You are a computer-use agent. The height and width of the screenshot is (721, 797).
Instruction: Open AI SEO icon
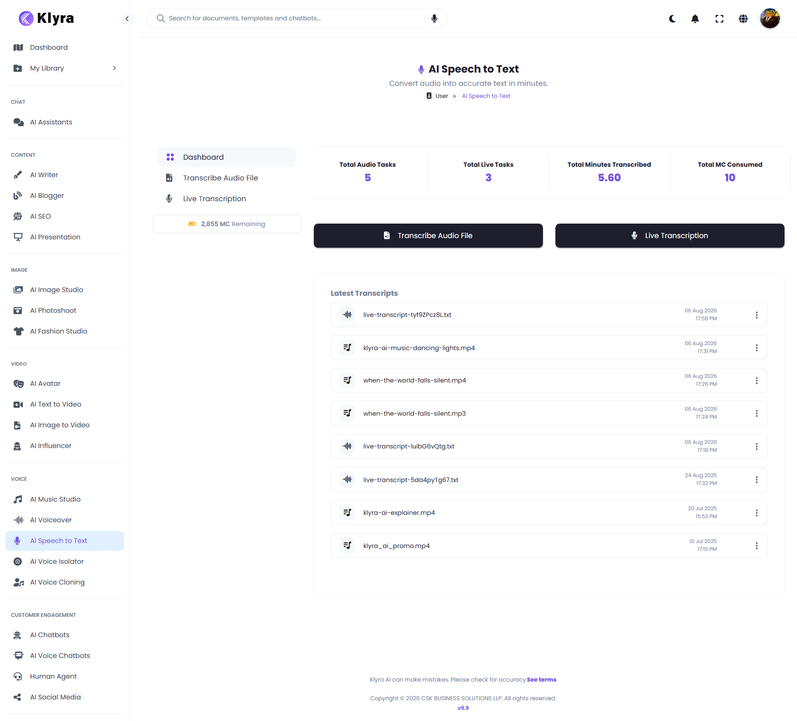18,216
